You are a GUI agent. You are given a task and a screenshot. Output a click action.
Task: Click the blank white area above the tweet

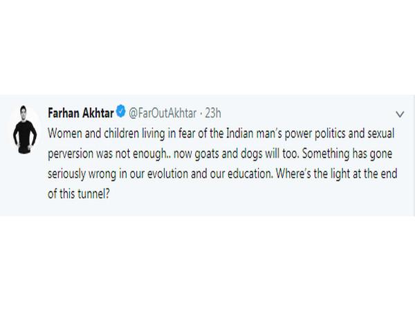[x=207, y=48]
